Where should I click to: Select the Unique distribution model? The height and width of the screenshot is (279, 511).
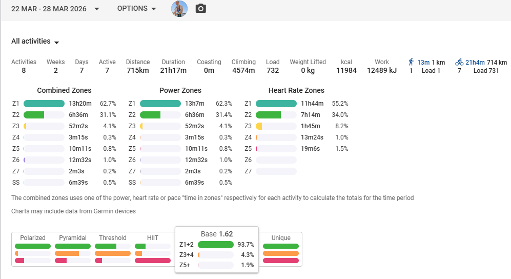pyautogui.click(x=281, y=238)
